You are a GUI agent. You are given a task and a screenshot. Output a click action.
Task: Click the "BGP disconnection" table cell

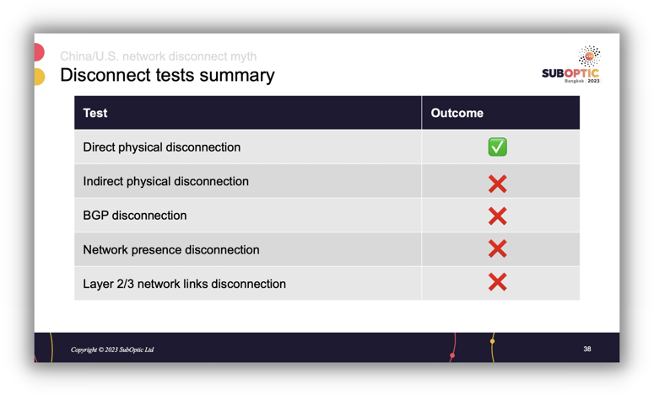click(x=134, y=216)
